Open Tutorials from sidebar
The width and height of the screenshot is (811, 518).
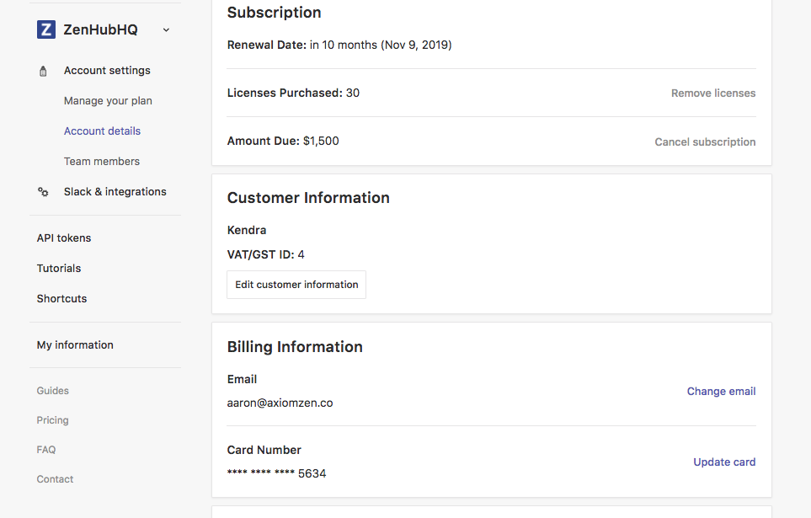59,269
